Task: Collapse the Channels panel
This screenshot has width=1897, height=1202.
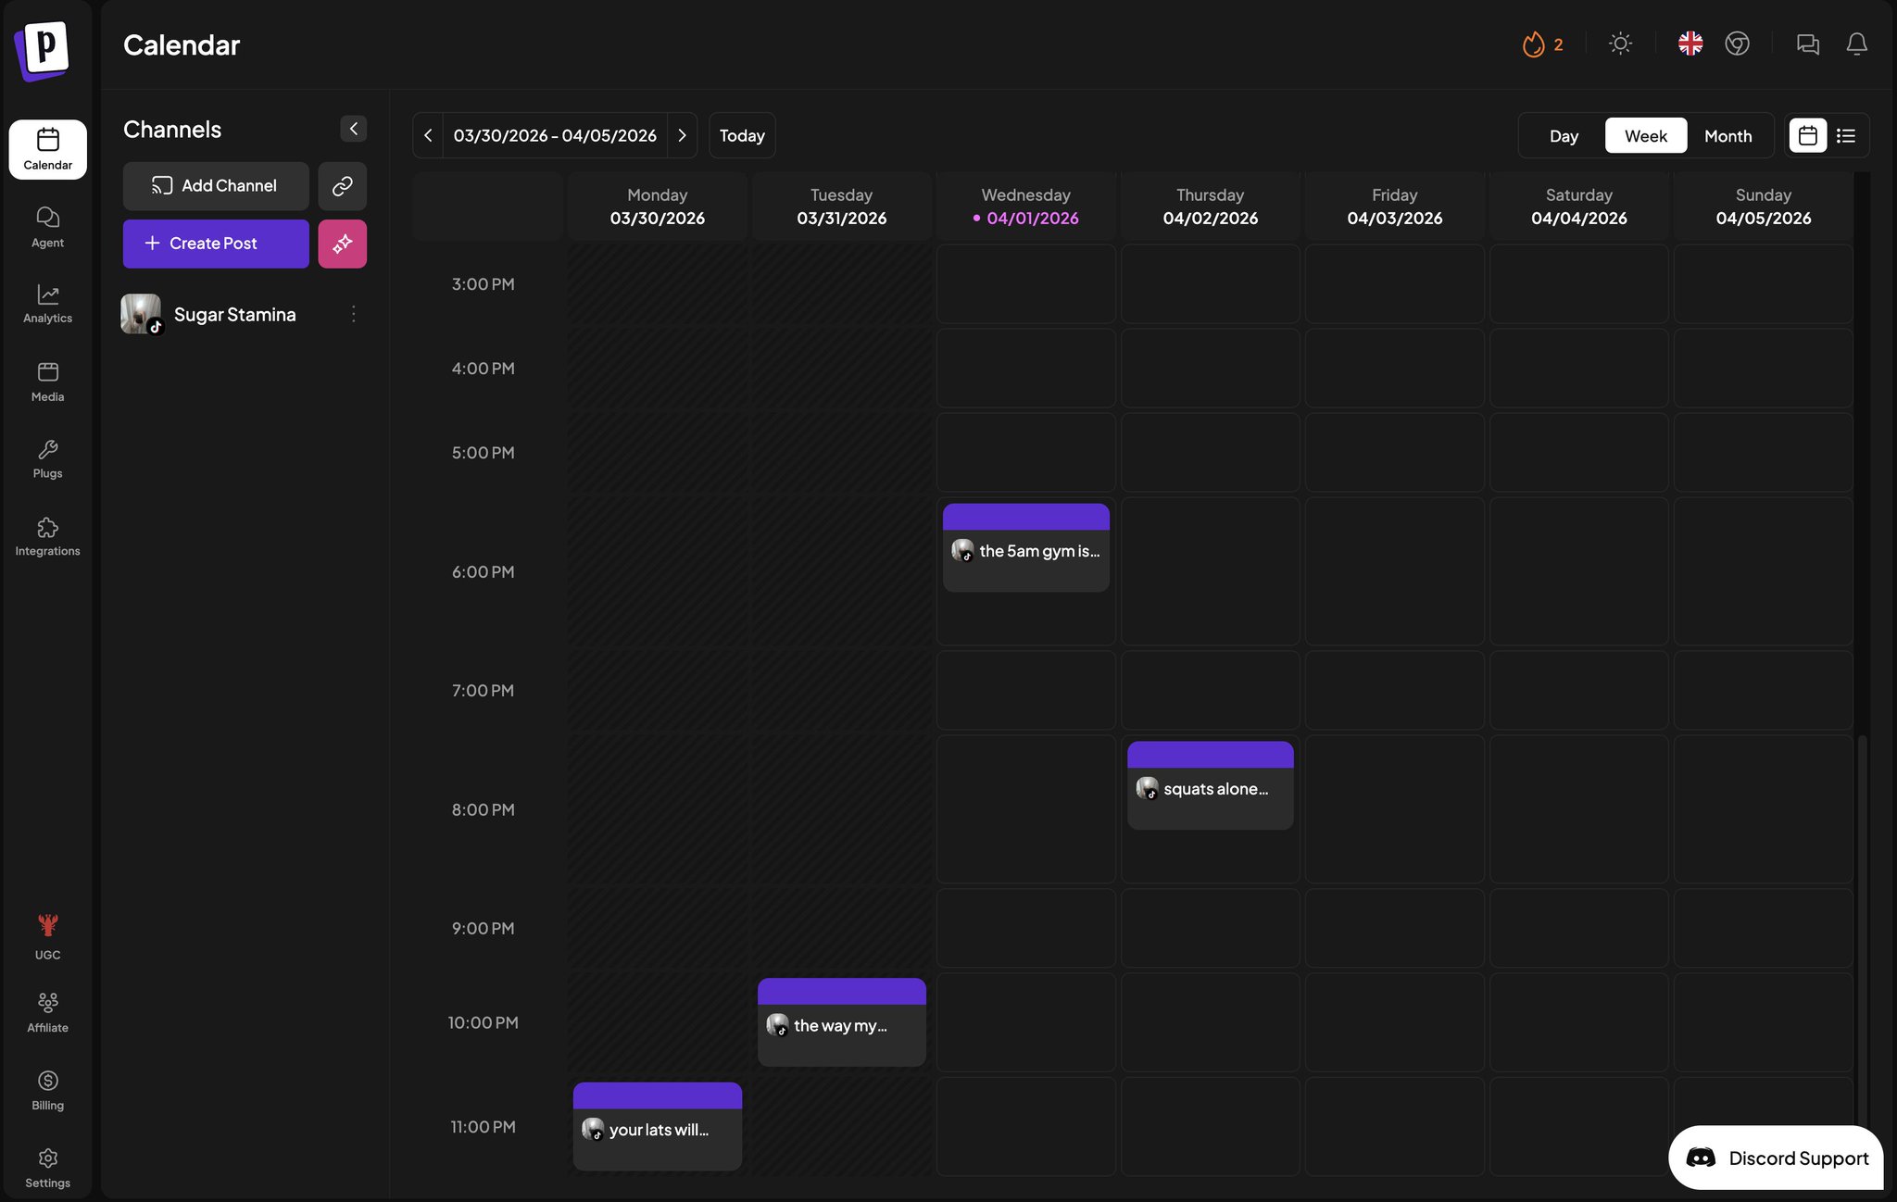Action: (353, 129)
